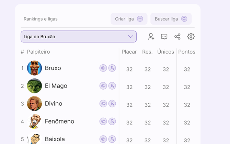This screenshot has height=144, width=230.
Task: Add Fenômeno as a friend
Action: coord(112,121)
